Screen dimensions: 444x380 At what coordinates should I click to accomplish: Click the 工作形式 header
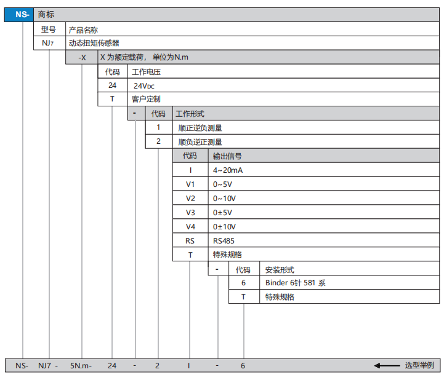(190, 114)
